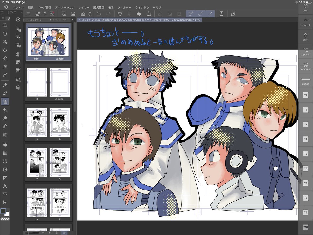
Task: Collapse the edge keyboard up chevron
Action: point(305,20)
